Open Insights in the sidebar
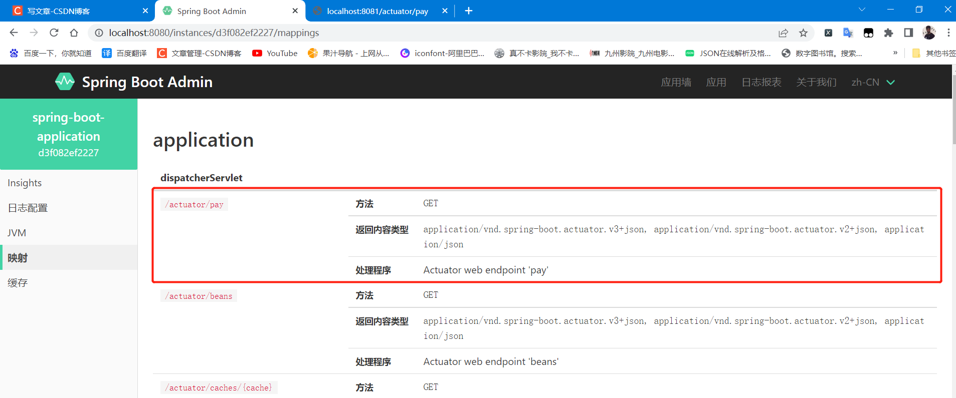 pos(69,183)
